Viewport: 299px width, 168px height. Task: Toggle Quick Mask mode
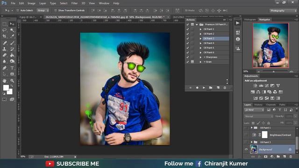click(x=4, y=99)
